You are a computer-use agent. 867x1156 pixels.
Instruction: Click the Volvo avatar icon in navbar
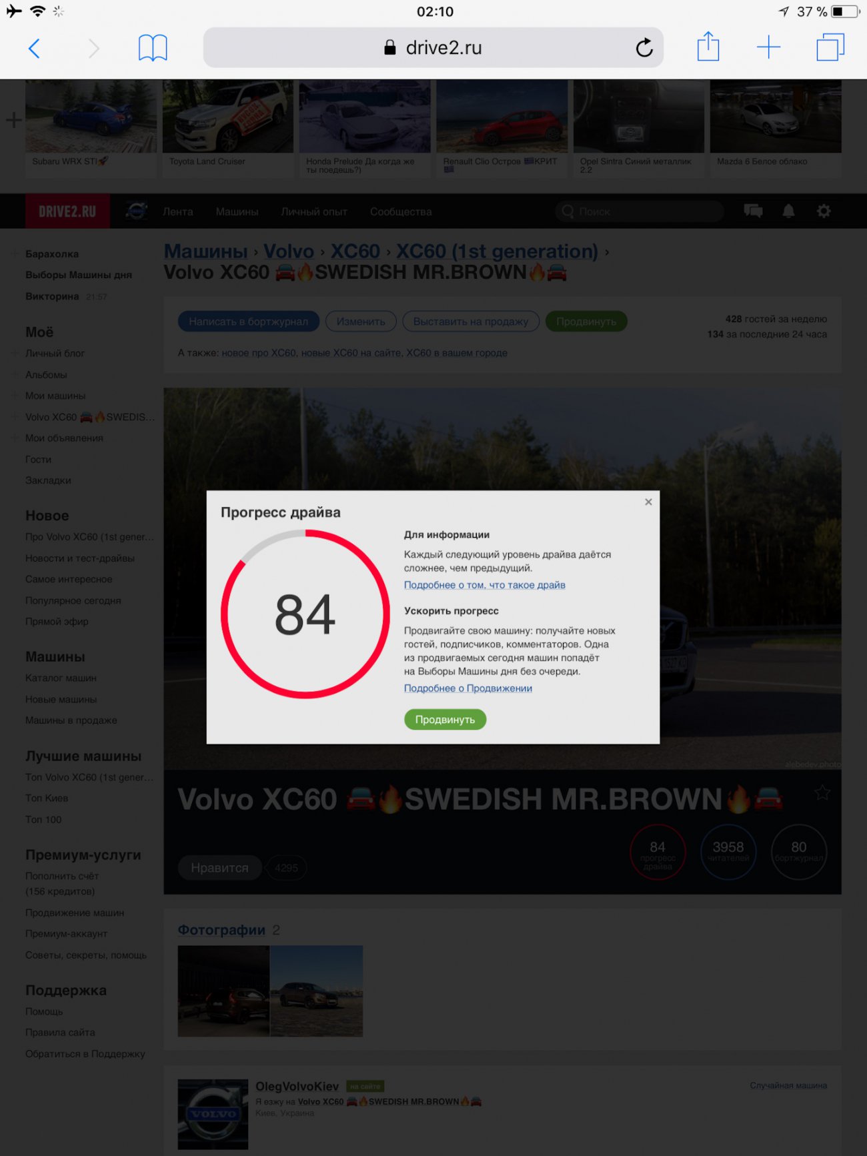click(136, 211)
